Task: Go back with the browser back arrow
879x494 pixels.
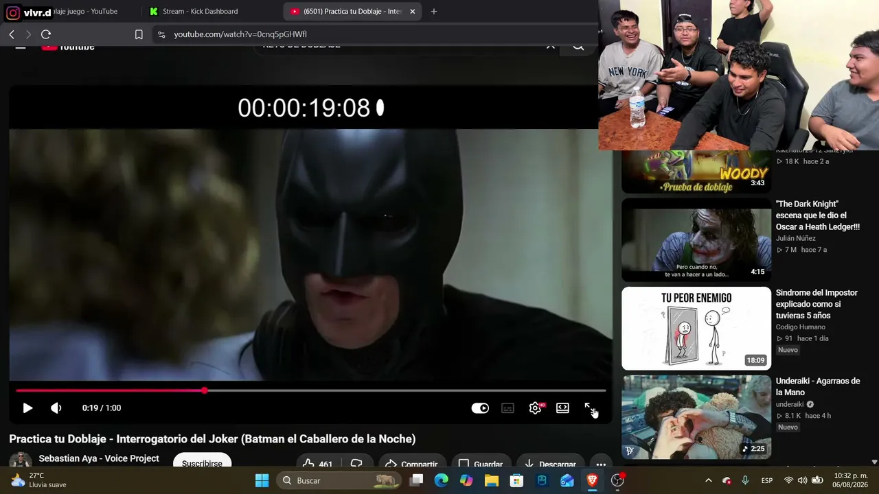Action: pyautogui.click(x=12, y=34)
